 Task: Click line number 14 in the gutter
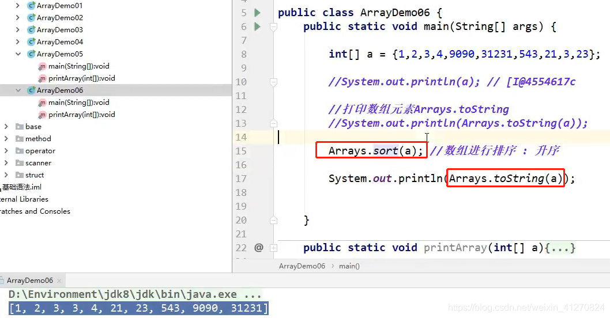241,137
